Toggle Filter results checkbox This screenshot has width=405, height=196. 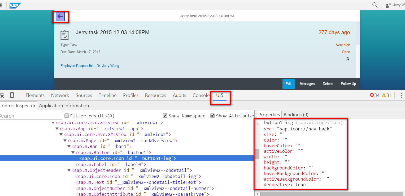pyautogui.click(x=67, y=116)
